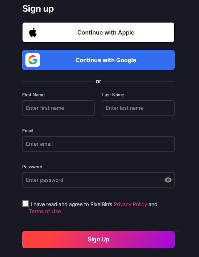Show password using the eye icon
Image resolution: width=199 pixels, height=257 pixels.
click(168, 180)
